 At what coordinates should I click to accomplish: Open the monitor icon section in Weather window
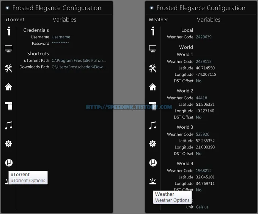coord(153,48)
